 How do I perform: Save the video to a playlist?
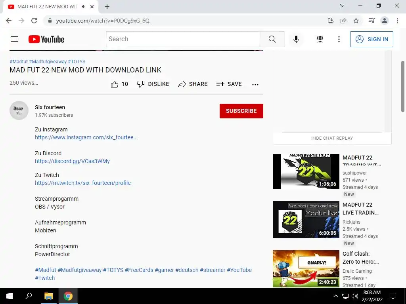click(x=229, y=84)
